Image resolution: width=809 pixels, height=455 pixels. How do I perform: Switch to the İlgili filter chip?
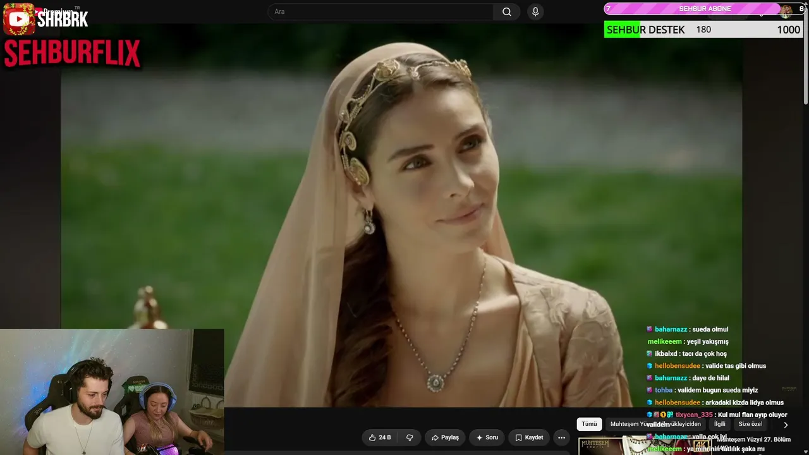(x=720, y=424)
